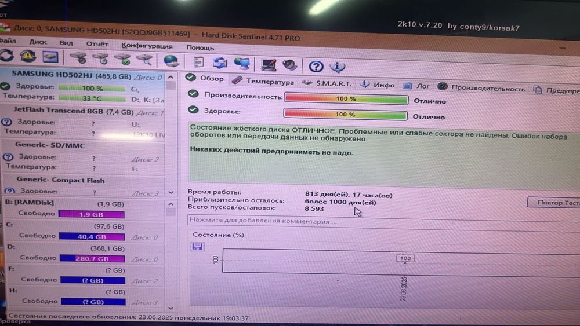The height and width of the screenshot is (326, 580).
Task: Open help with the question mark icon
Action: (x=316, y=67)
